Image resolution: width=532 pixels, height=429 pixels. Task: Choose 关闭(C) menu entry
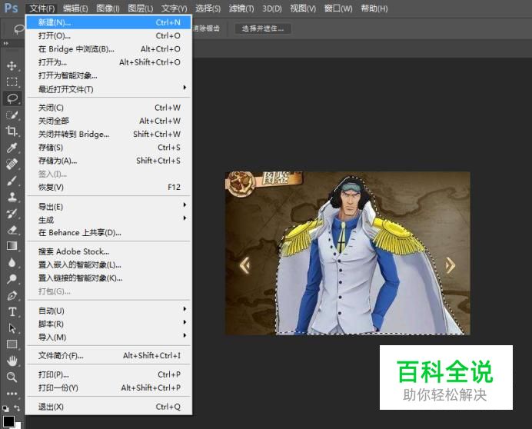(108, 108)
